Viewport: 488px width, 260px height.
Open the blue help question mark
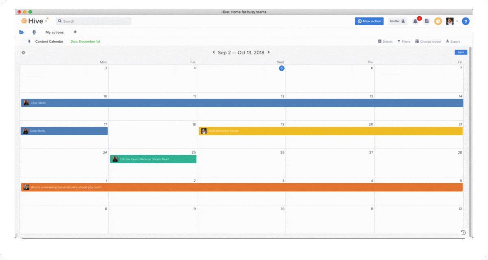(x=466, y=21)
